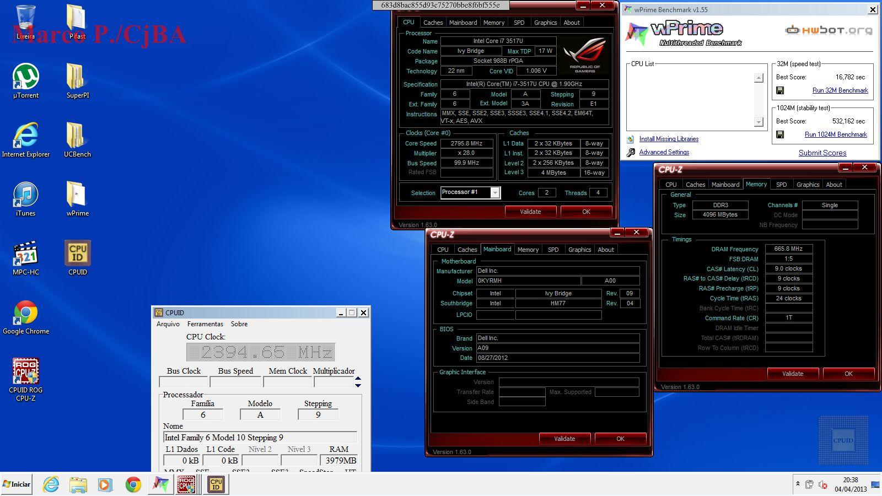This screenshot has width=882, height=496.
Task: Click OK in CPU-Z Mainboard window
Action: (620, 439)
